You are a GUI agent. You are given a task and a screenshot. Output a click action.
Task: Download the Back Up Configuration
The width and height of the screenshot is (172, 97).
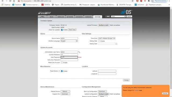[102, 91]
